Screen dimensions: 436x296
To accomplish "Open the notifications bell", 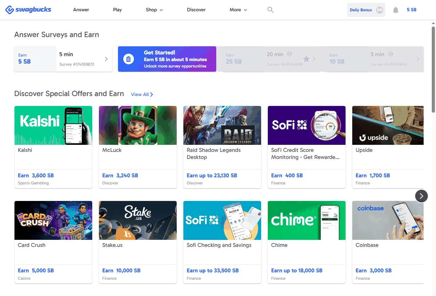I will pyautogui.click(x=396, y=10).
